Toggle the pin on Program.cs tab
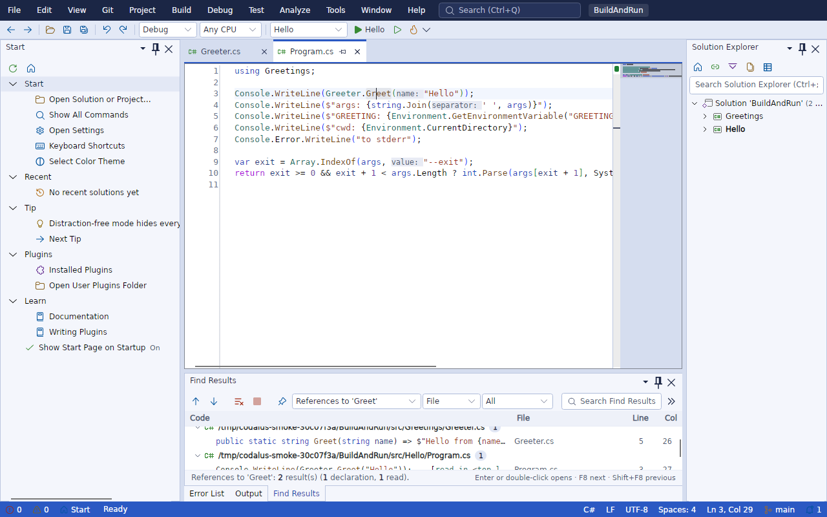Screen dimensions: 827x517 pyautogui.click(x=343, y=52)
